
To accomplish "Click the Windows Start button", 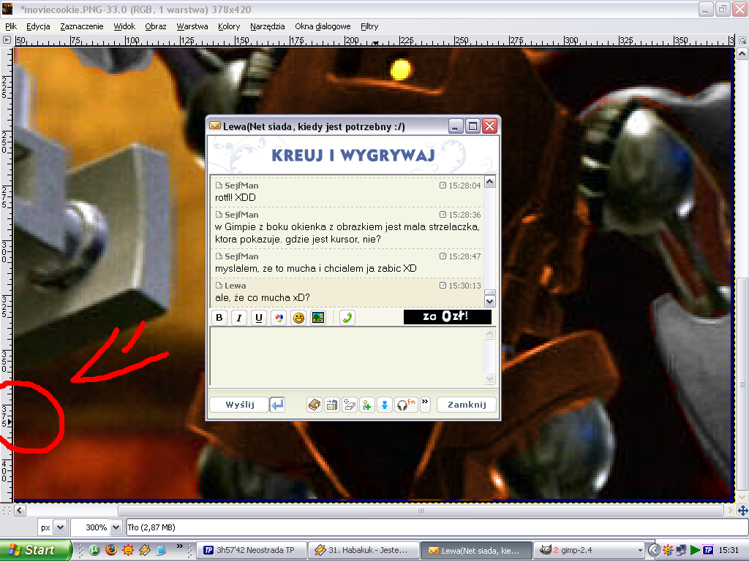I will pos(36,550).
